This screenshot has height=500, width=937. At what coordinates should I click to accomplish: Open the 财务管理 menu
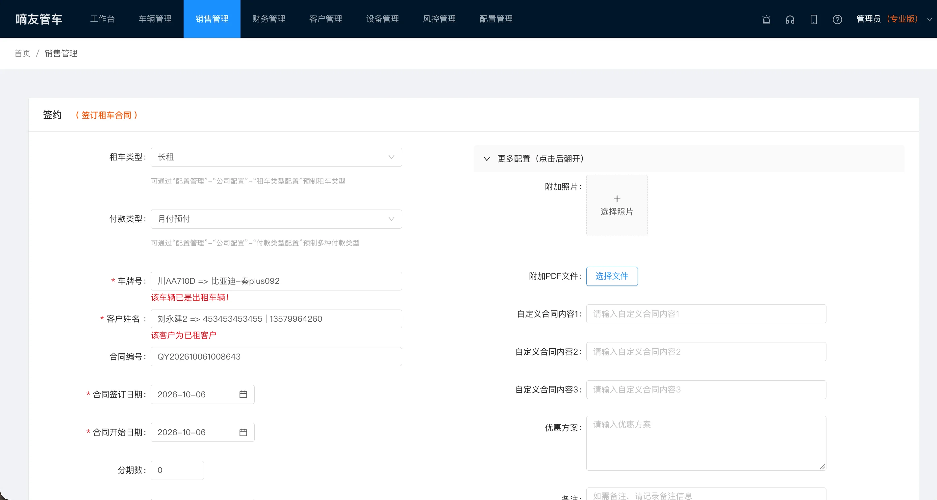pos(269,19)
